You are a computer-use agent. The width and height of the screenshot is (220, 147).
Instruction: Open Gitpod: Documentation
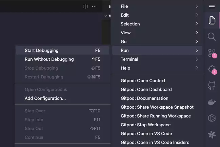click(x=157, y=98)
